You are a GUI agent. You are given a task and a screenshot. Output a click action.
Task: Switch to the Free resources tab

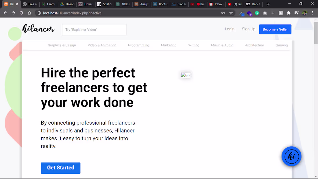tap(30, 4)
